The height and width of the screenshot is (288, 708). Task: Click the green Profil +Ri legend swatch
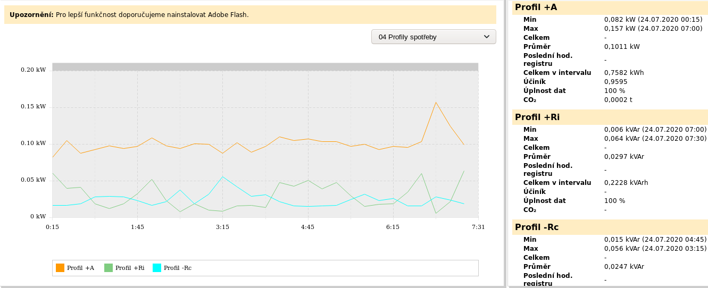[109, 268]
